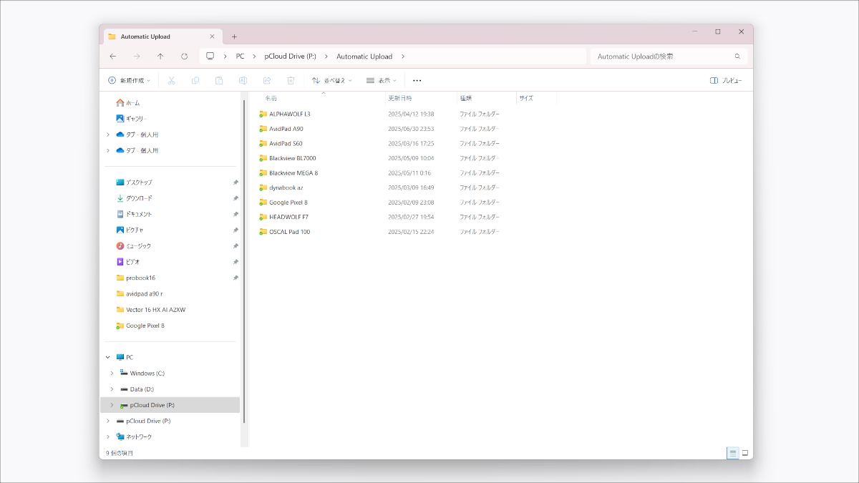Open the 表示 view dropdown
859x483 pixels.
click(x=382, y=81)
